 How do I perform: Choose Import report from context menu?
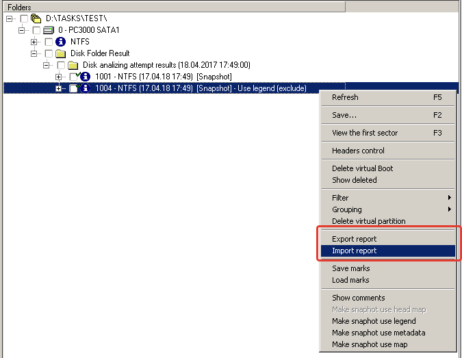[354, 251]
